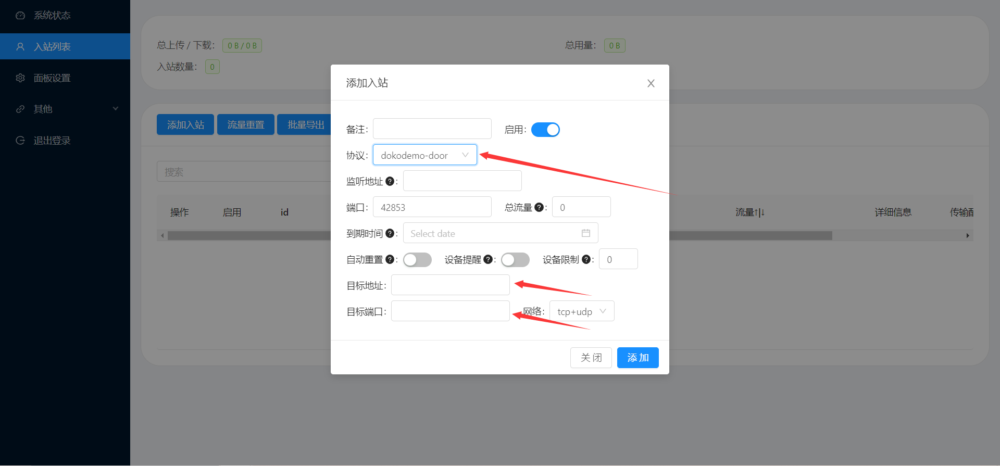Turn on the 设备提醒 switch
The width and height of the screenshot is (1000, 466).
(515, 260)
